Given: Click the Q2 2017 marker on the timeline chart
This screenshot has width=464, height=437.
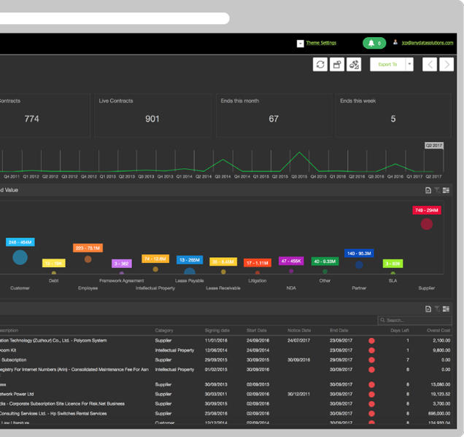Looking at the screenshot, I should point(434,146).
